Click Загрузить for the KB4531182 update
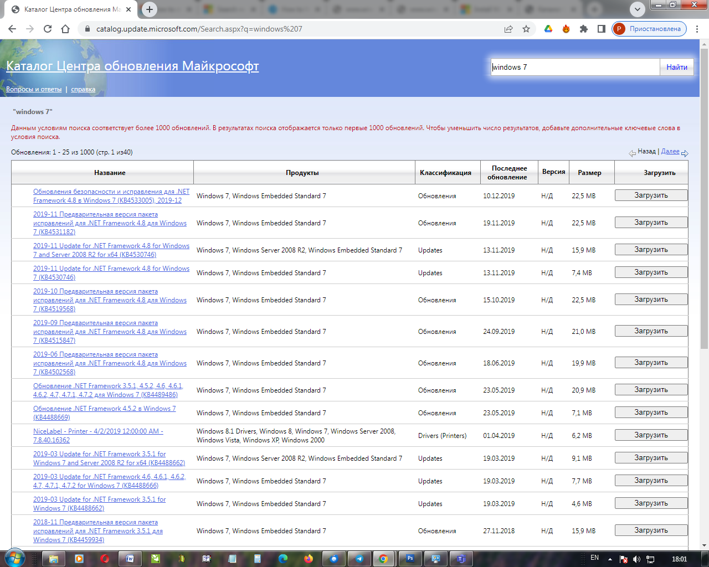 [651, 223]
